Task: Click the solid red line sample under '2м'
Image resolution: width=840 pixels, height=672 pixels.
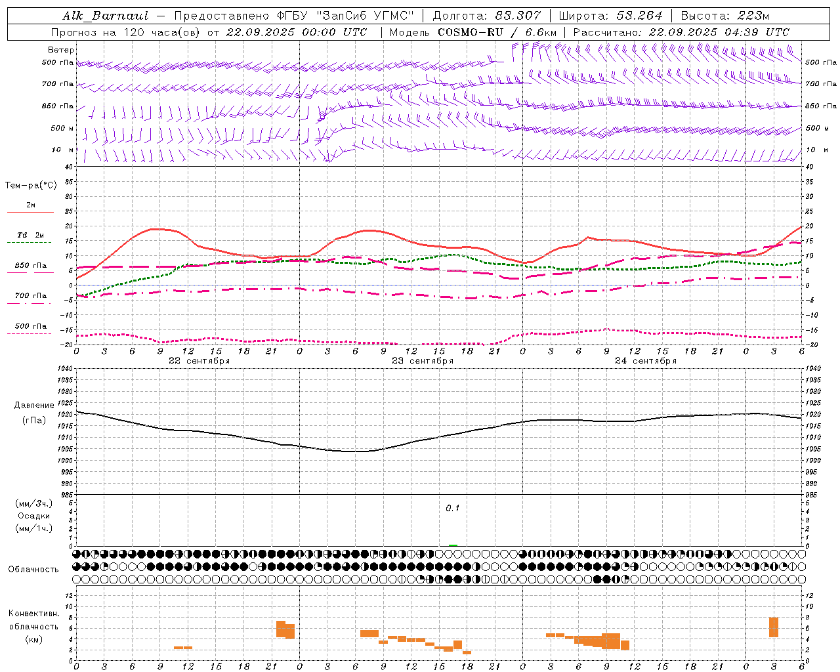Action: coord(30,213)
